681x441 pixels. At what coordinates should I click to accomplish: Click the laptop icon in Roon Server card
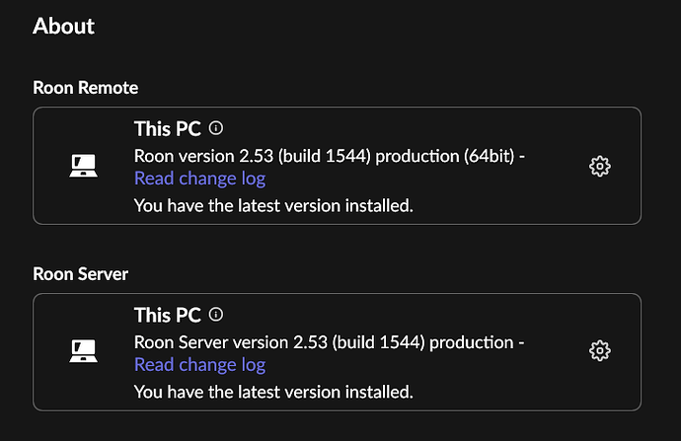pos(83,350)
